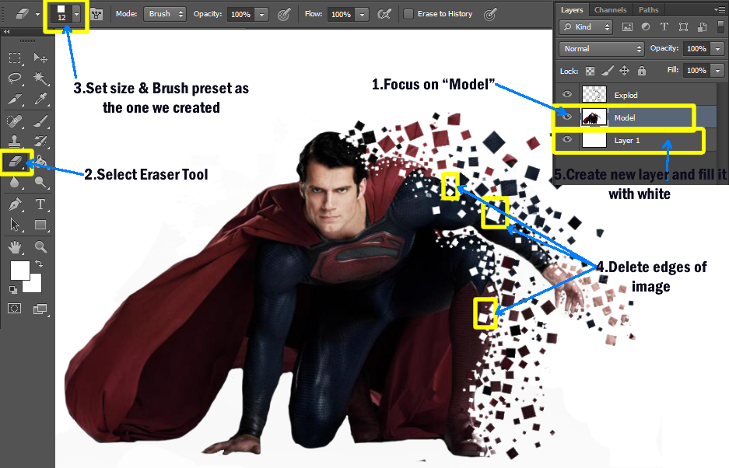Image resolution: width=729 pixels, height=468 pixels.
Task: Select the Eyedropper tool
Action: coord(40,99)
